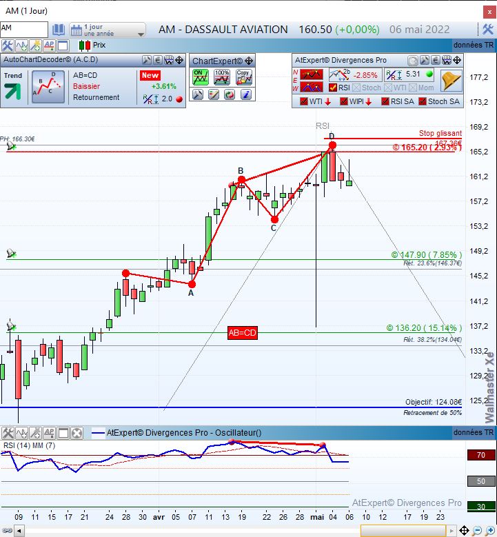
Task: Click the alert bell at 136.20 level
Action: pos(11,326)
